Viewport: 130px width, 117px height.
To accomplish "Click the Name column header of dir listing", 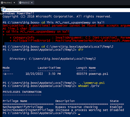I will [92, 68].
